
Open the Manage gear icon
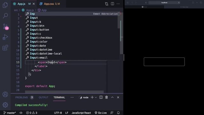(5, 105)
